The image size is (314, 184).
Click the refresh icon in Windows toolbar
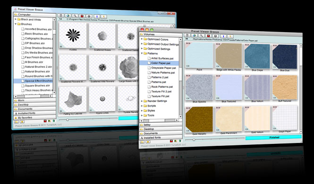click(x=89, y=16)
